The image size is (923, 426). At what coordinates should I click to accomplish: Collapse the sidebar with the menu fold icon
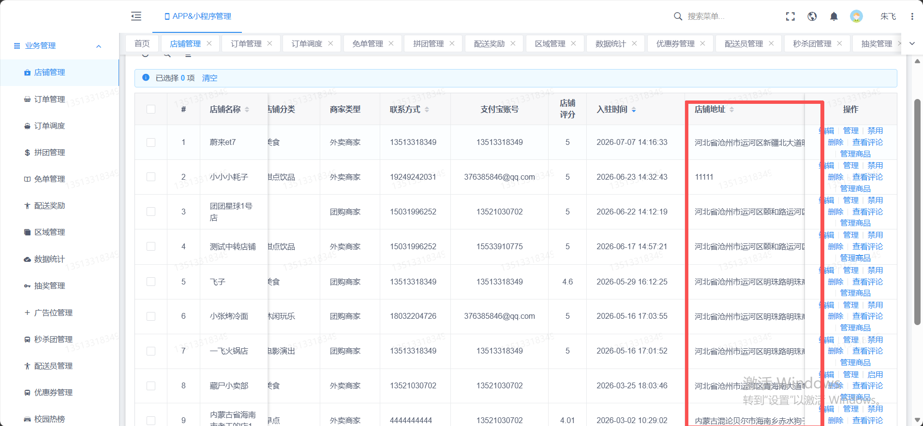[x=136, y=16]
